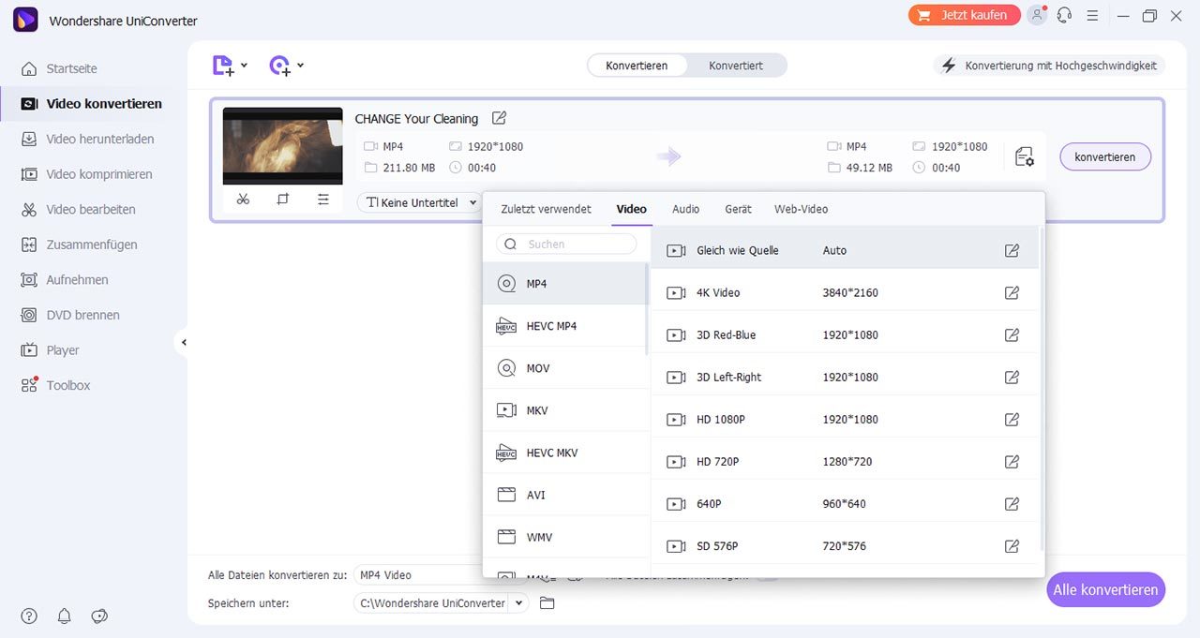Select HEVC MKV format
The height and width of the screenshot is (638, 1200).
(x=564, y=453)
